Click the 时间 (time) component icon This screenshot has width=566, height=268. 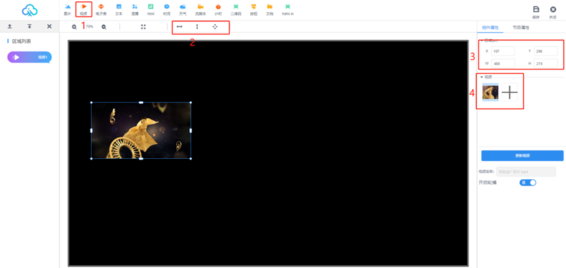click(x=166, y=8)
